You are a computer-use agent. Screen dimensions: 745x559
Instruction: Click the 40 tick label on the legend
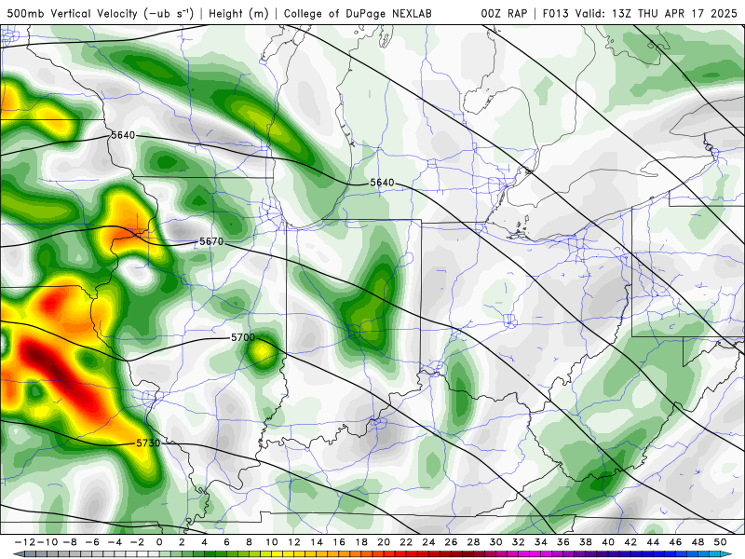click(608, 542)
